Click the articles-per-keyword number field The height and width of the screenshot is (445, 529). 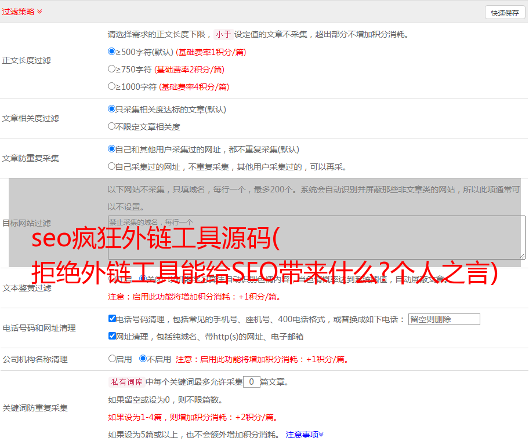tap(251, 382)
